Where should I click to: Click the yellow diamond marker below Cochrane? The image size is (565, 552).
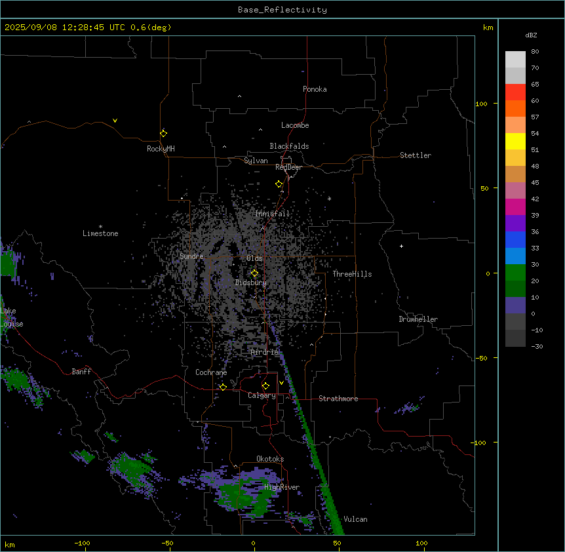coord(223,387)
